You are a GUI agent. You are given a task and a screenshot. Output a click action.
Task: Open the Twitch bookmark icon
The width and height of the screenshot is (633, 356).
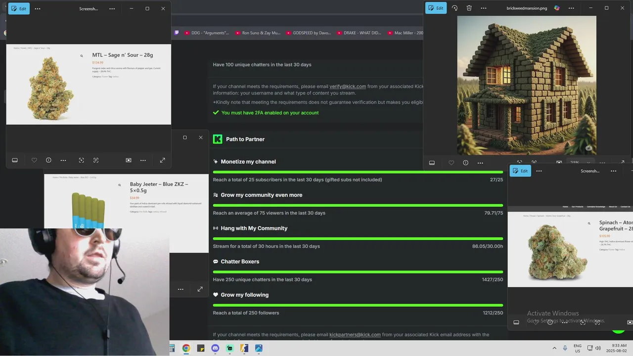click(177, 33)
